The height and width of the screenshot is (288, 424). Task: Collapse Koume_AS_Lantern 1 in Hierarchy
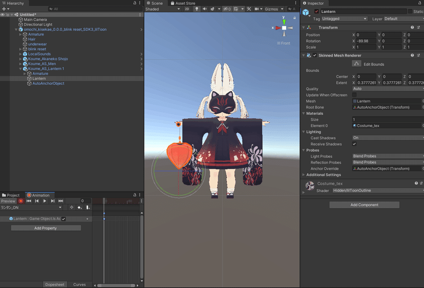click(20, 69)
